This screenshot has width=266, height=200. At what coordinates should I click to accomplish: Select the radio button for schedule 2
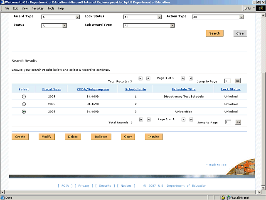pos(24,104)
